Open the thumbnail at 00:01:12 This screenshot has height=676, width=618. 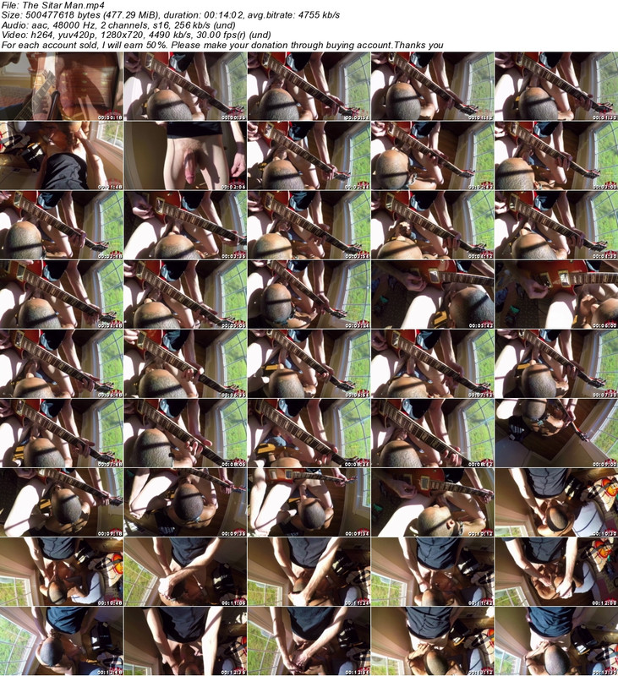tap(432, 86)
